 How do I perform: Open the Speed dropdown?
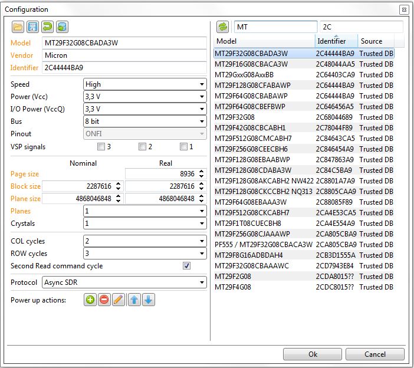click(x=145, y=84)
